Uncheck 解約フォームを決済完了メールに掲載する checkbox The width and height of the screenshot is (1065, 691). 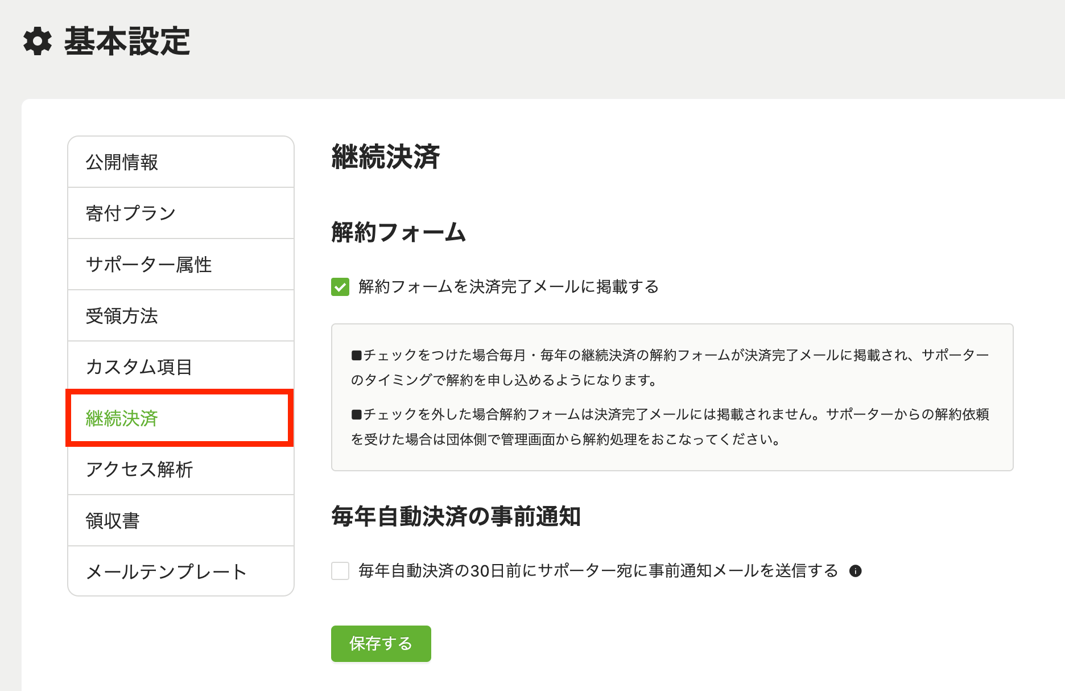click(340, 287)
